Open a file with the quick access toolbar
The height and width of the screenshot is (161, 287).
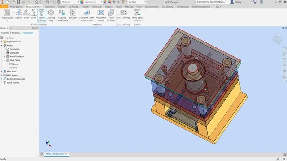pyautogui.click(x=14, y=2)
